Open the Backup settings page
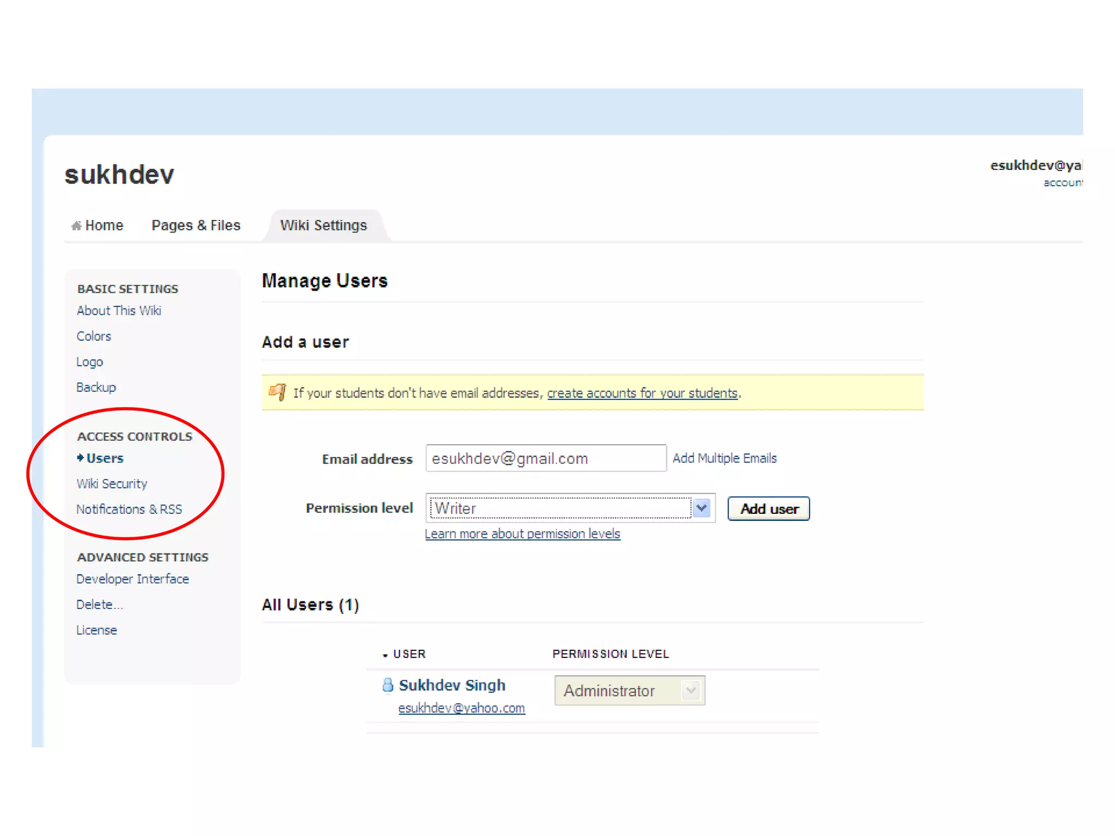1115x836 pixels. pos(96,388)
